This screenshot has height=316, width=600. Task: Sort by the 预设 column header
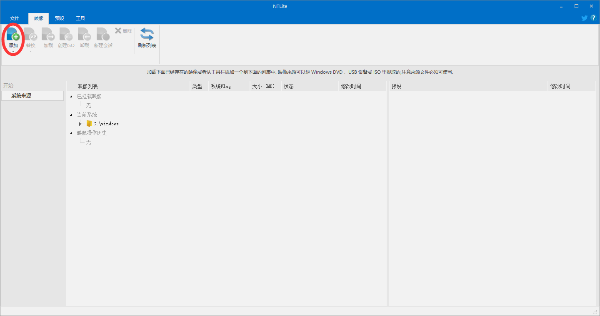click(x=468, y=86)
